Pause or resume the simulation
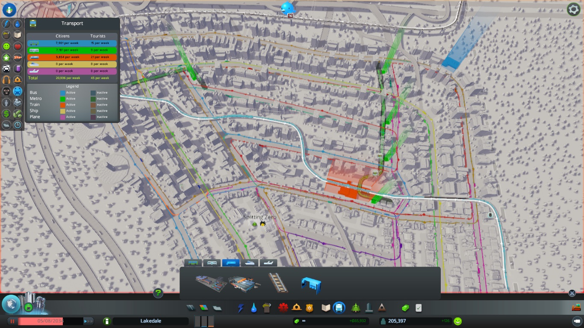584x328 pixels. pyautogui.click(x=12, y=321)
